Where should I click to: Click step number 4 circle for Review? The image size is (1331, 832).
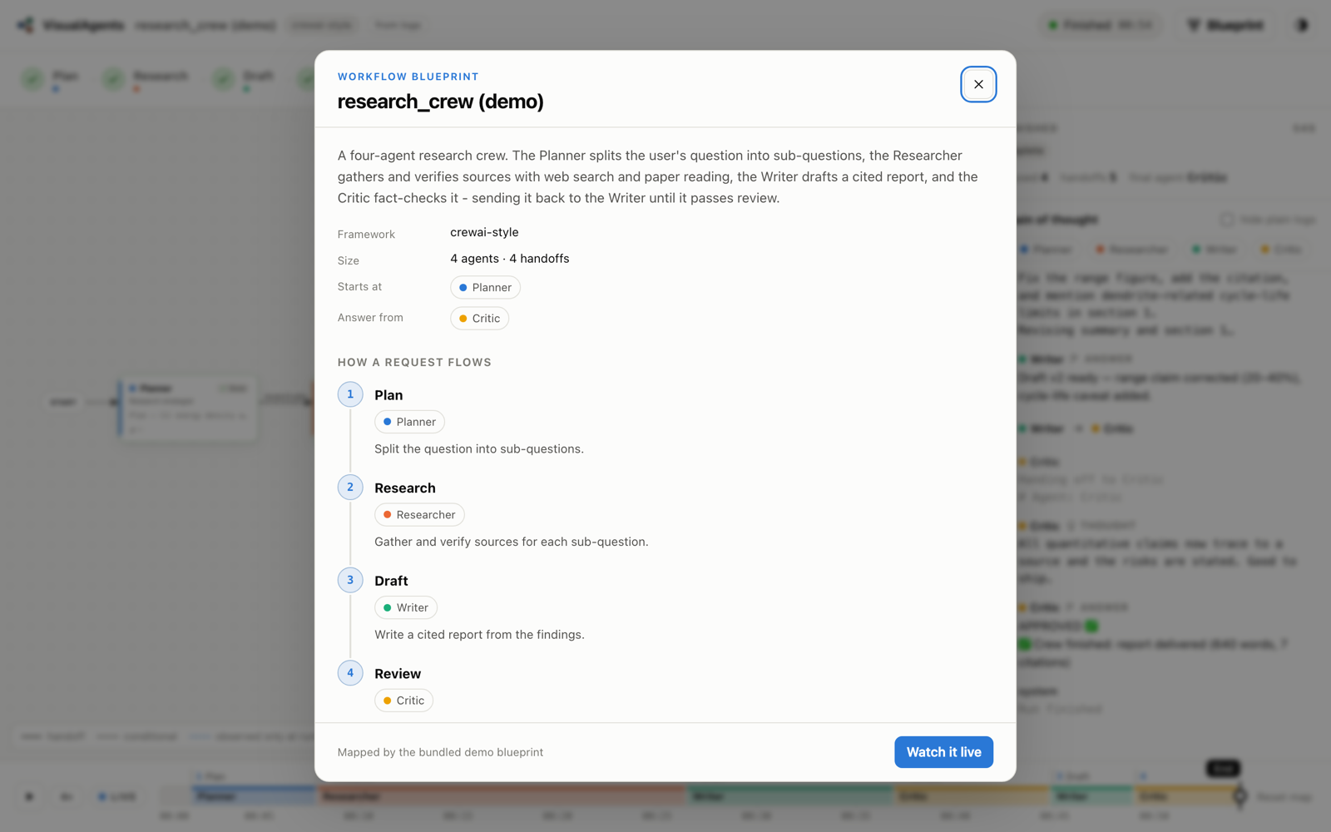[x=350, y=672]
